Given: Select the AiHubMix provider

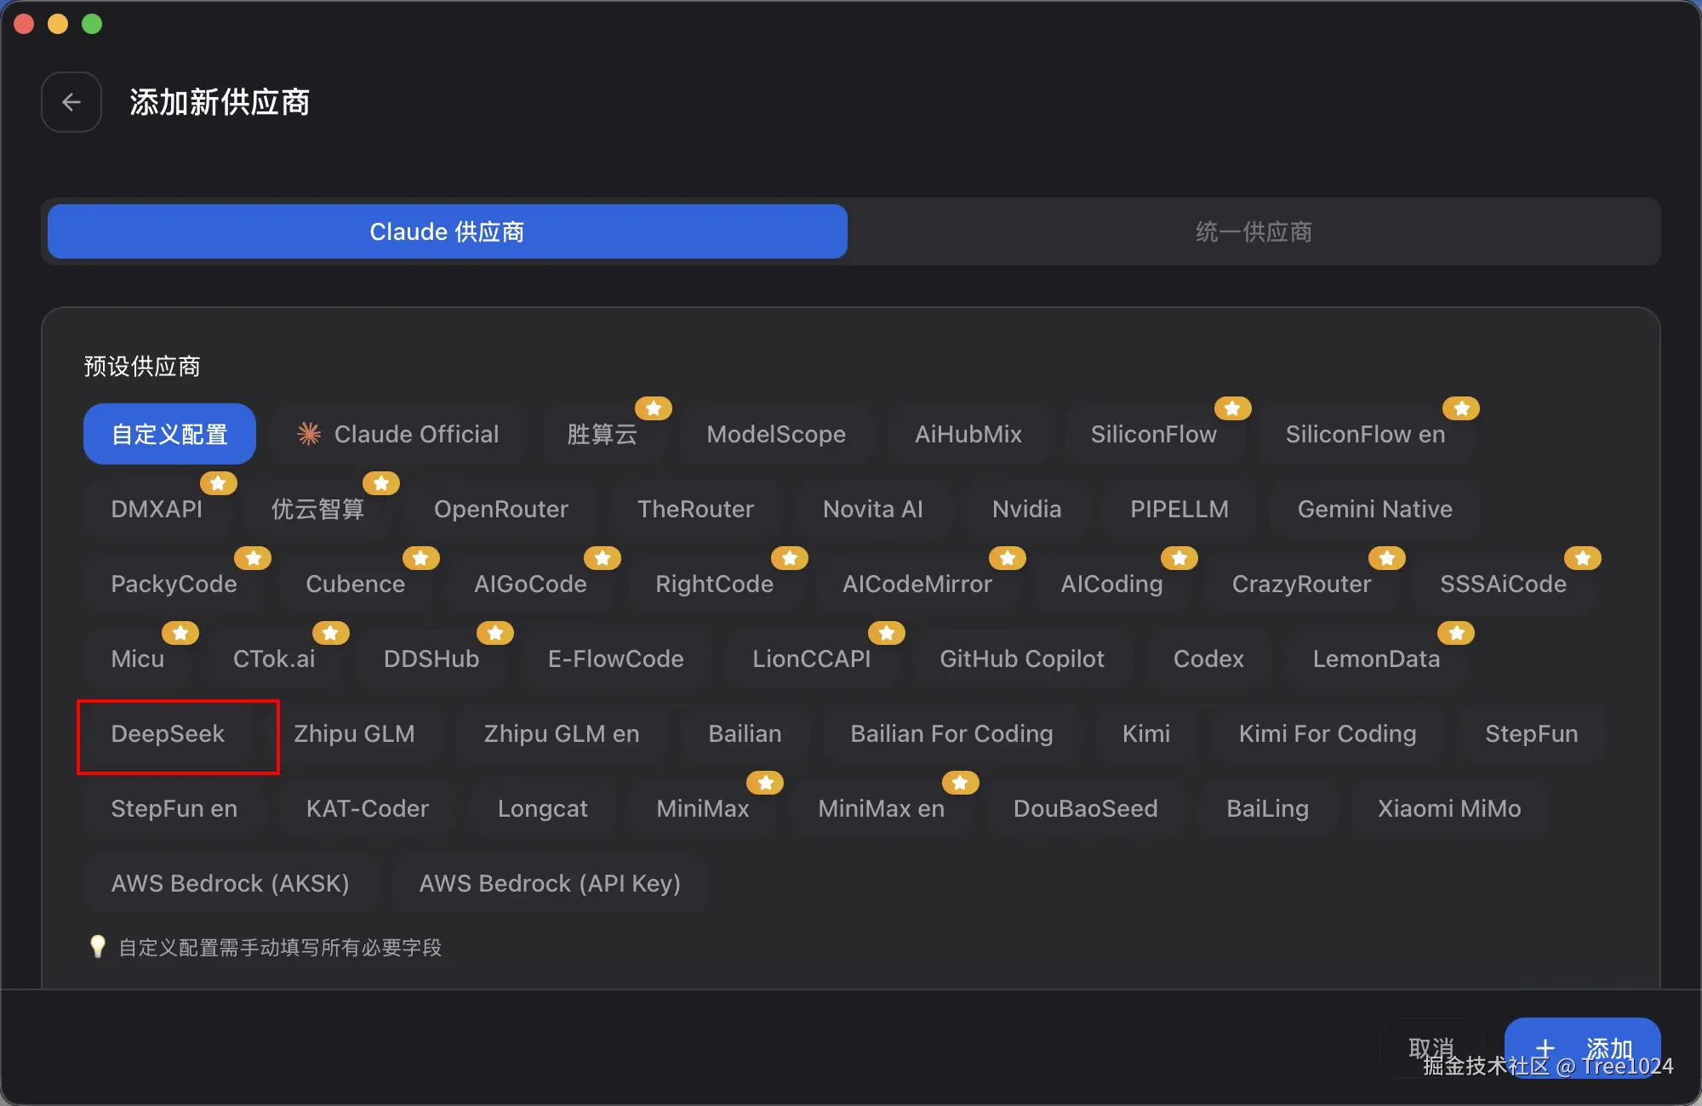Looking at the screenshot, I should click(968, 434).
